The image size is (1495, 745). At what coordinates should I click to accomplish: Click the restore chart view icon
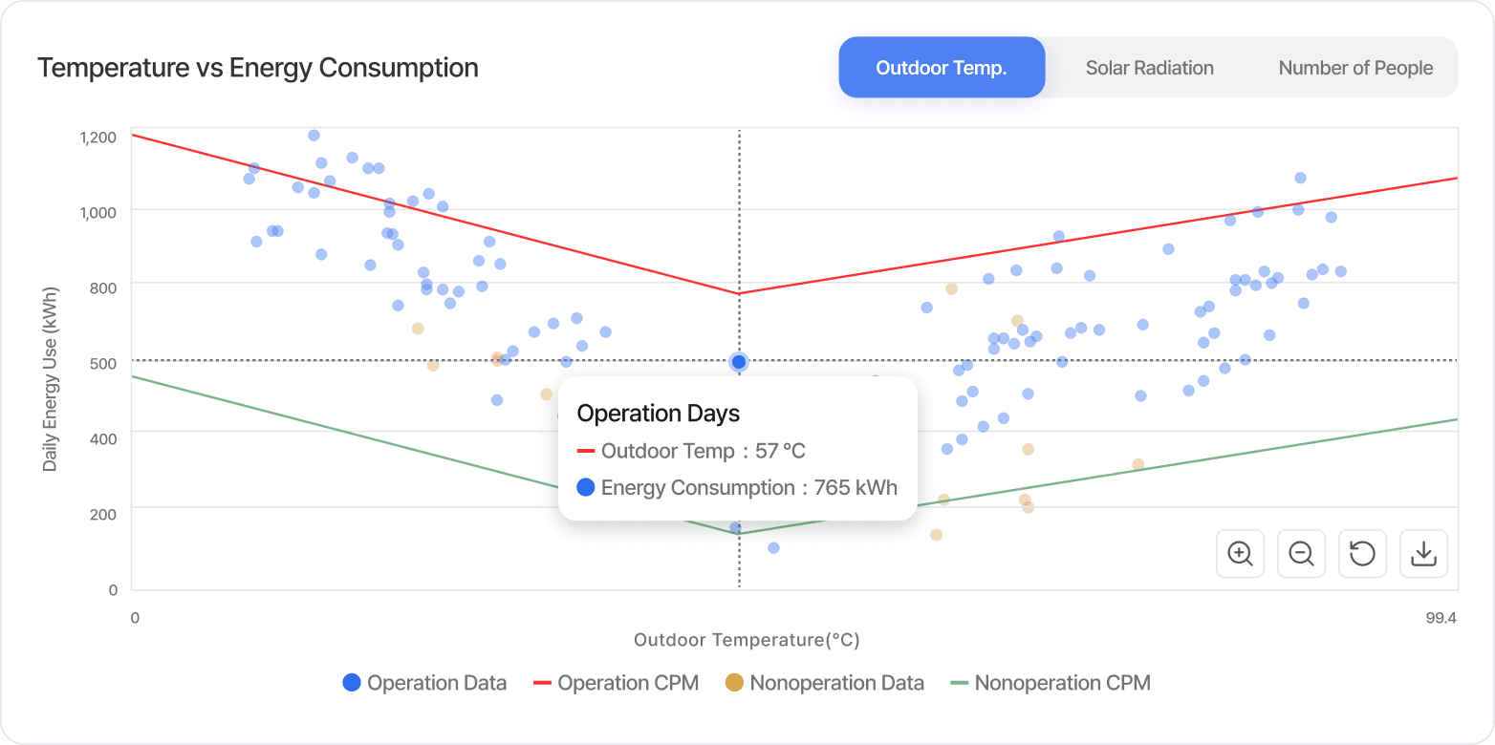pos(1362,553)
